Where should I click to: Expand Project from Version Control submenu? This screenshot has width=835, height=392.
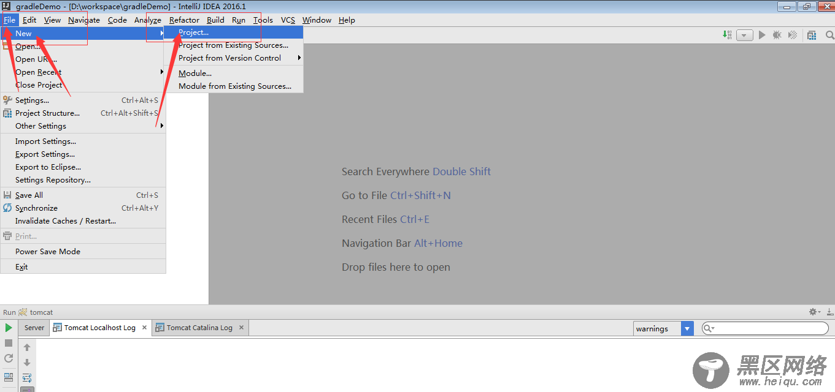(299, 58)
